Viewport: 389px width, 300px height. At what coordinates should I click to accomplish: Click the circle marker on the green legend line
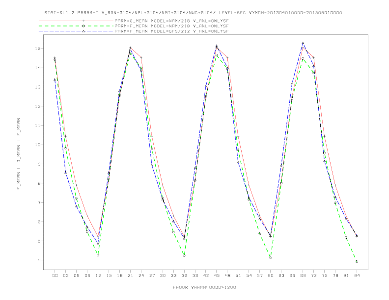pyautogui.click(x=83, y=26)
